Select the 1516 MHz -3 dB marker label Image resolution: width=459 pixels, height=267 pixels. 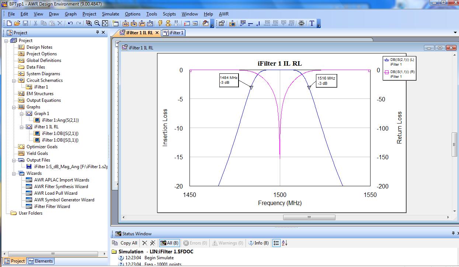coord(327,80)
